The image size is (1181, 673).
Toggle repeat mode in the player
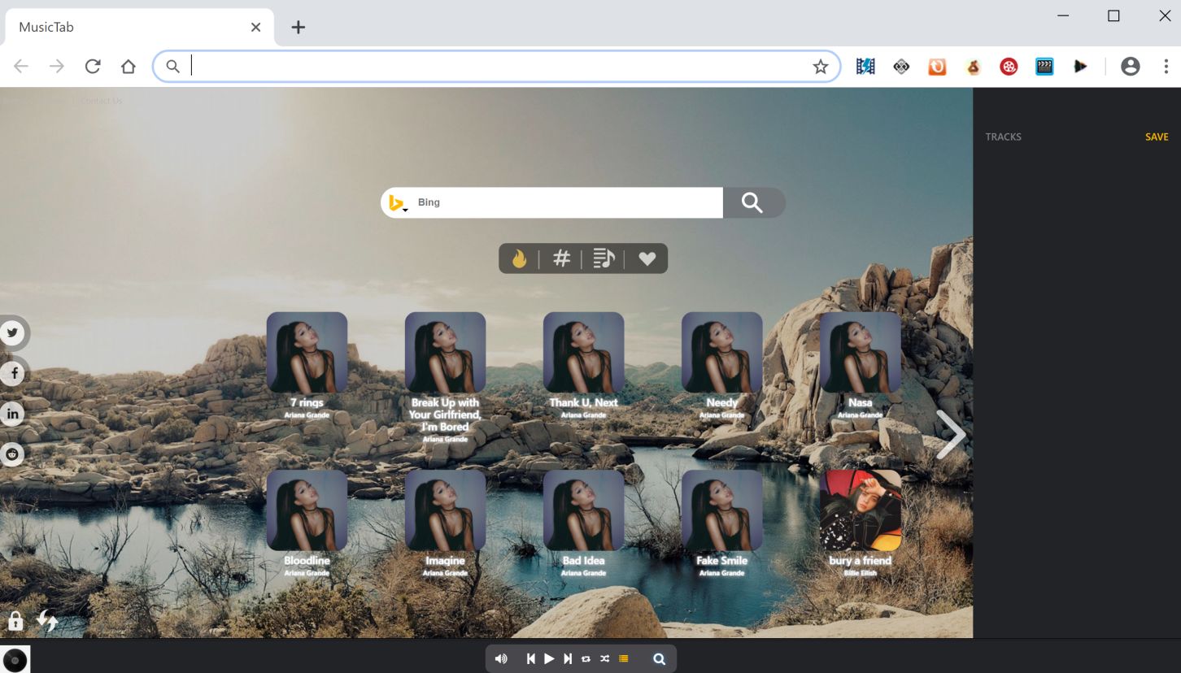(586, 659)
